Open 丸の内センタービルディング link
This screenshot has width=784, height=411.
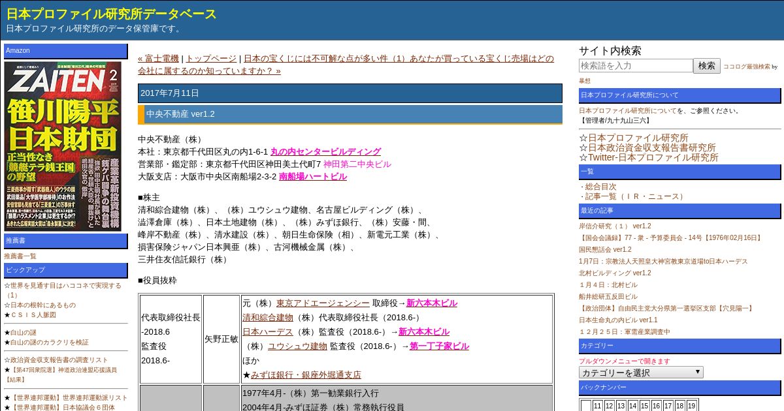point(325,151)
